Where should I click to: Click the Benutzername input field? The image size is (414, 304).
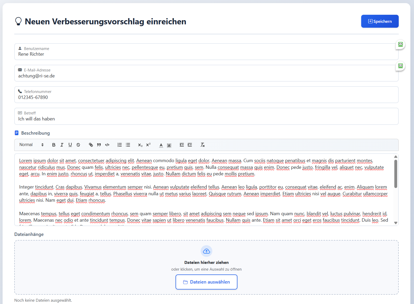[206, 52]
